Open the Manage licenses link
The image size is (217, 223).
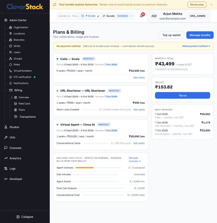tap(135, 160)
